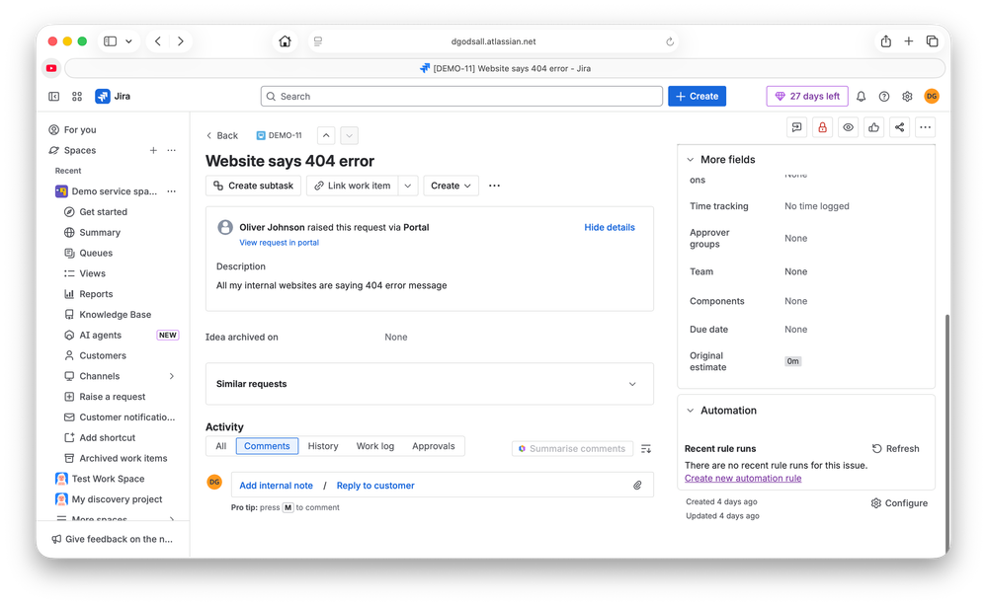
Task: Open View request in portal link
Action: point(279,243)
